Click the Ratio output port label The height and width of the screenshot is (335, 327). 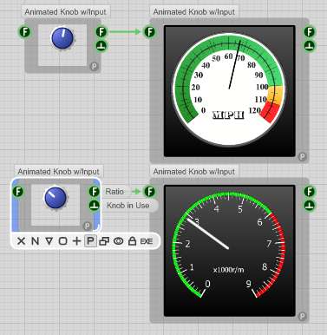tap(114, 192)
